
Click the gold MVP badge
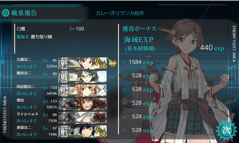112,63
